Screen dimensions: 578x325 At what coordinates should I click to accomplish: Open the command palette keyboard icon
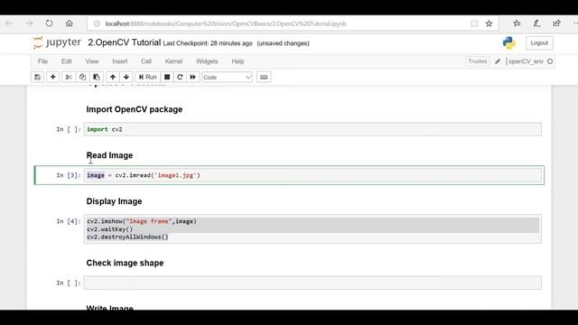[x=264, y=77]
